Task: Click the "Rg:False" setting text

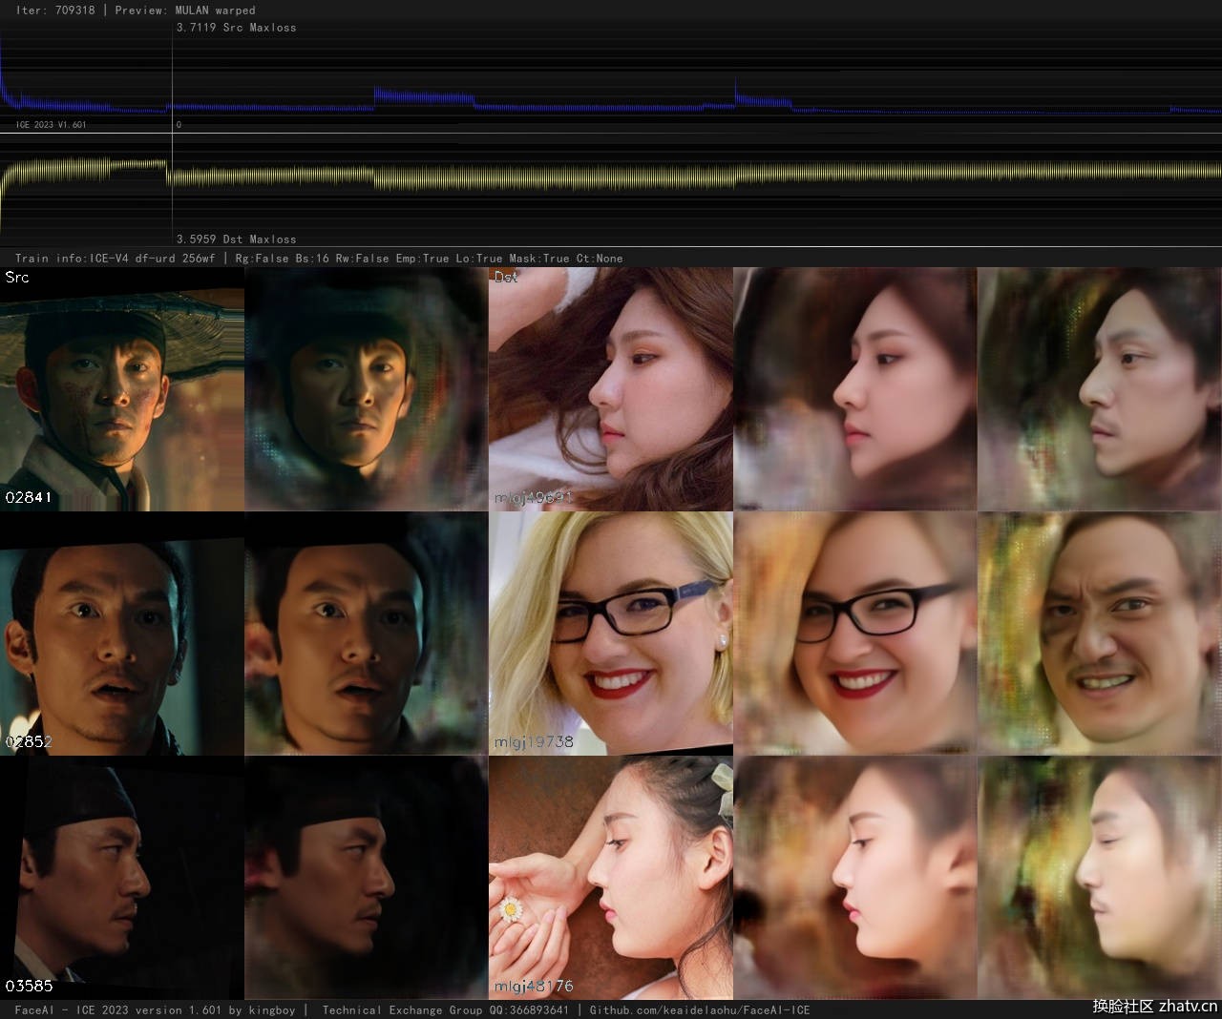Action: (262, 259)
